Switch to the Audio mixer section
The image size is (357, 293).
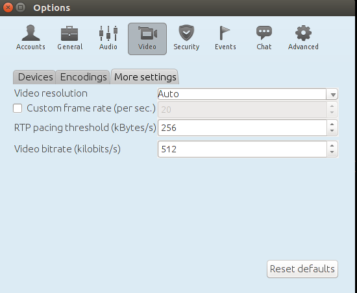click(108, 38)
